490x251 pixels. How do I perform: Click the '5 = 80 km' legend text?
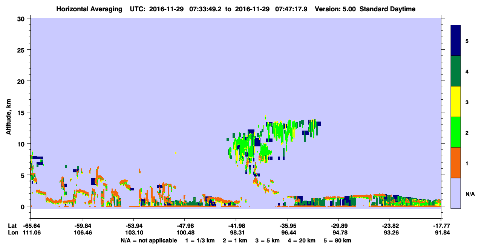point(338,240)
